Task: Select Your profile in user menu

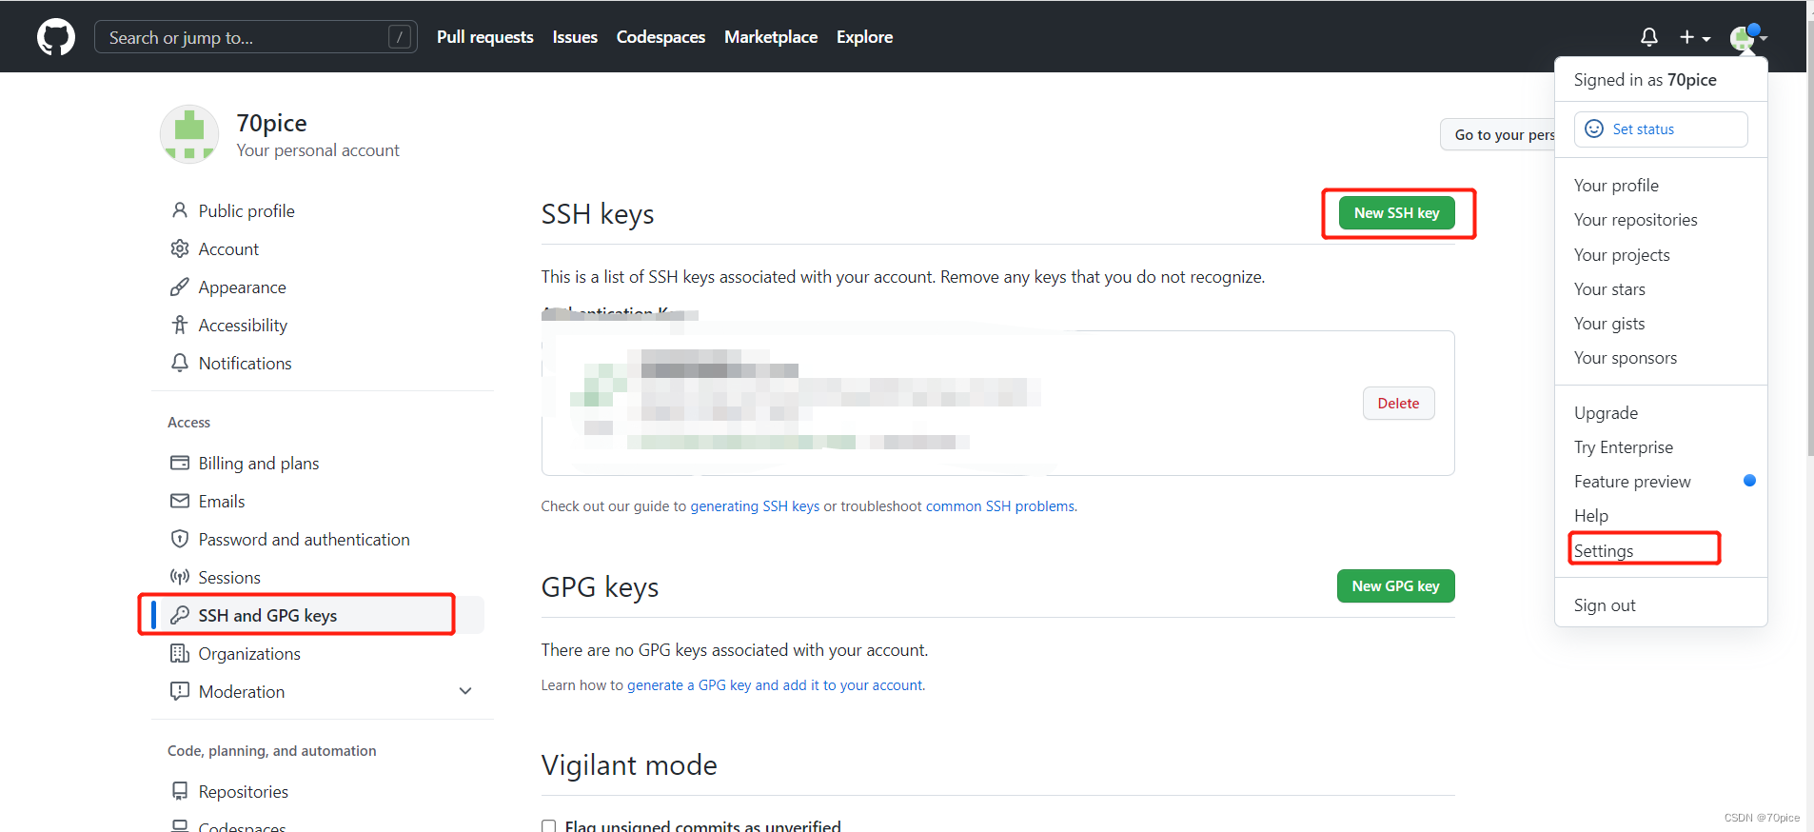Action: pos(1616,186)
